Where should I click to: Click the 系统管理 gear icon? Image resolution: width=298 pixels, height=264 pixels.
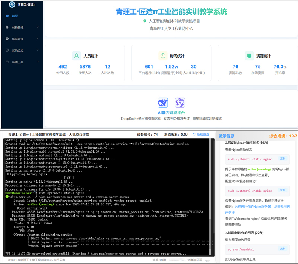coord(7,39)
